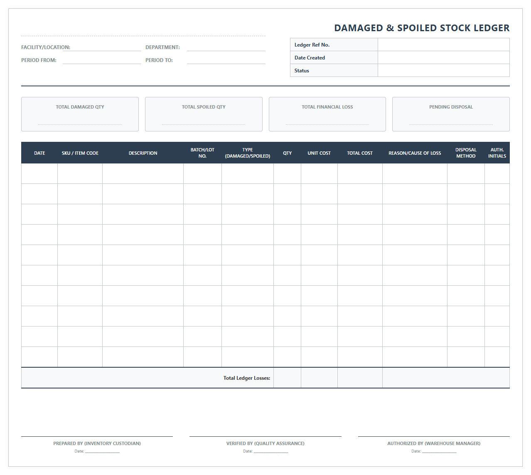Click the Total Damaged Qty summary box
This screenshot has height=475, width=531.
tap(80, 114)
